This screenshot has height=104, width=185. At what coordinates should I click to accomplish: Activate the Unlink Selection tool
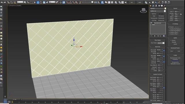click(x=12, y=2)
